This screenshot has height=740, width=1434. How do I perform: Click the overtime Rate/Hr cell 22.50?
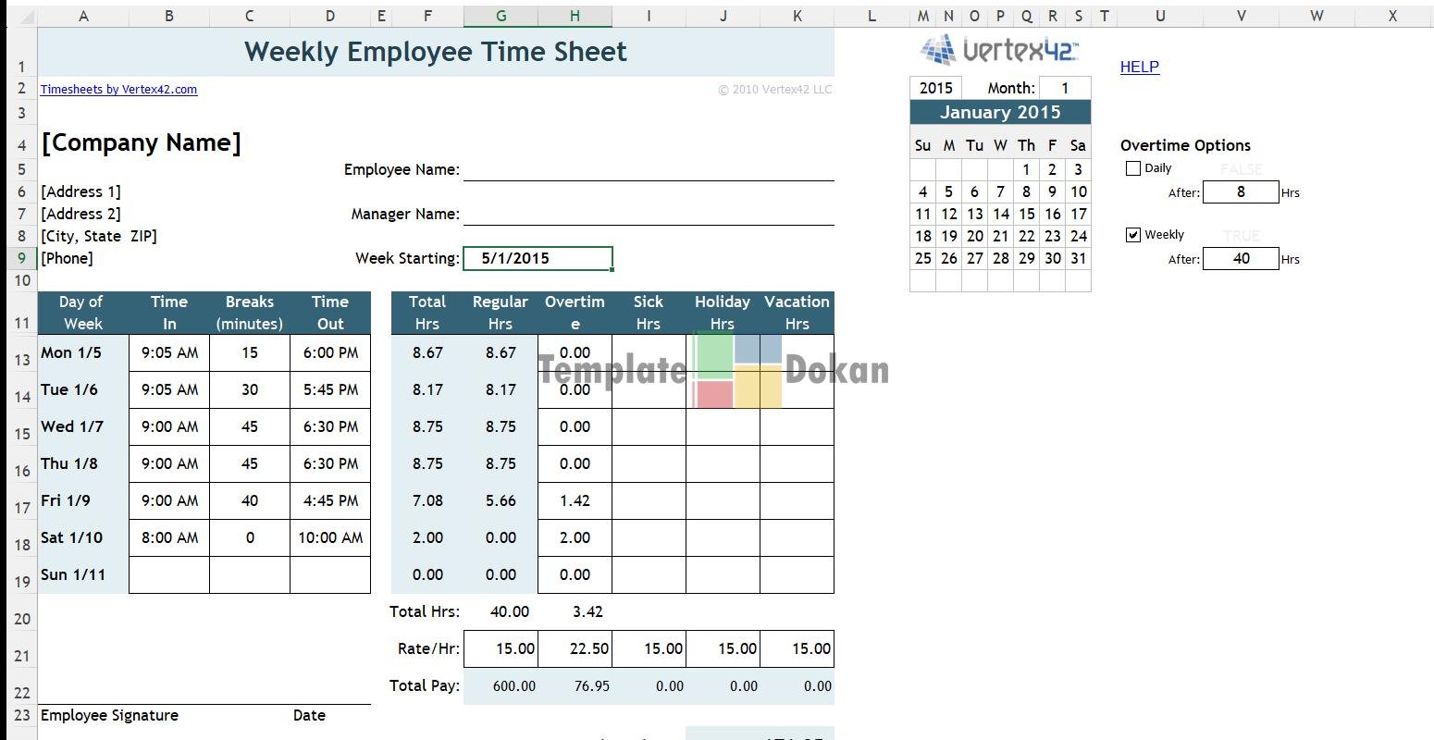pyautogui.click(x=575, y=648)
